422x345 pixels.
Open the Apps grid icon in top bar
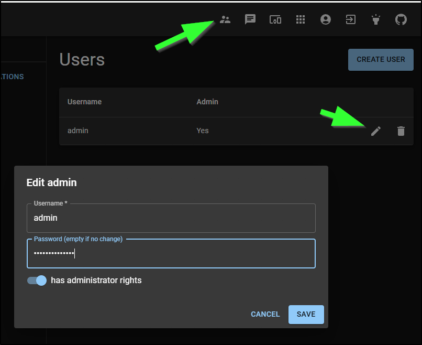coord(301,20)
